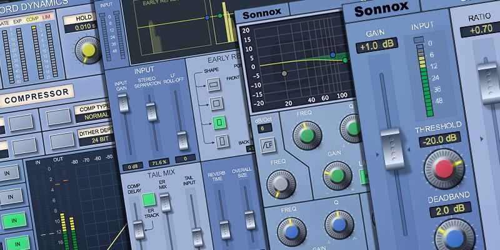Click the DEADBAND value 2.0 dB
The height and width of the screenshot is (250, 500).
pos(450,209)
